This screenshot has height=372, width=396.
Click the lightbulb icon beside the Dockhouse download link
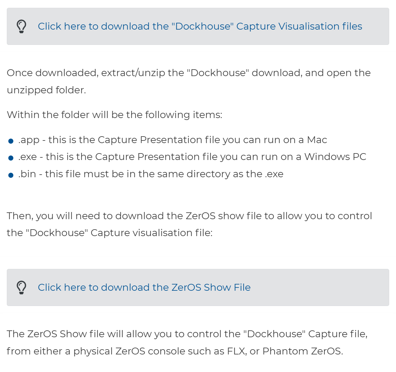21,26
